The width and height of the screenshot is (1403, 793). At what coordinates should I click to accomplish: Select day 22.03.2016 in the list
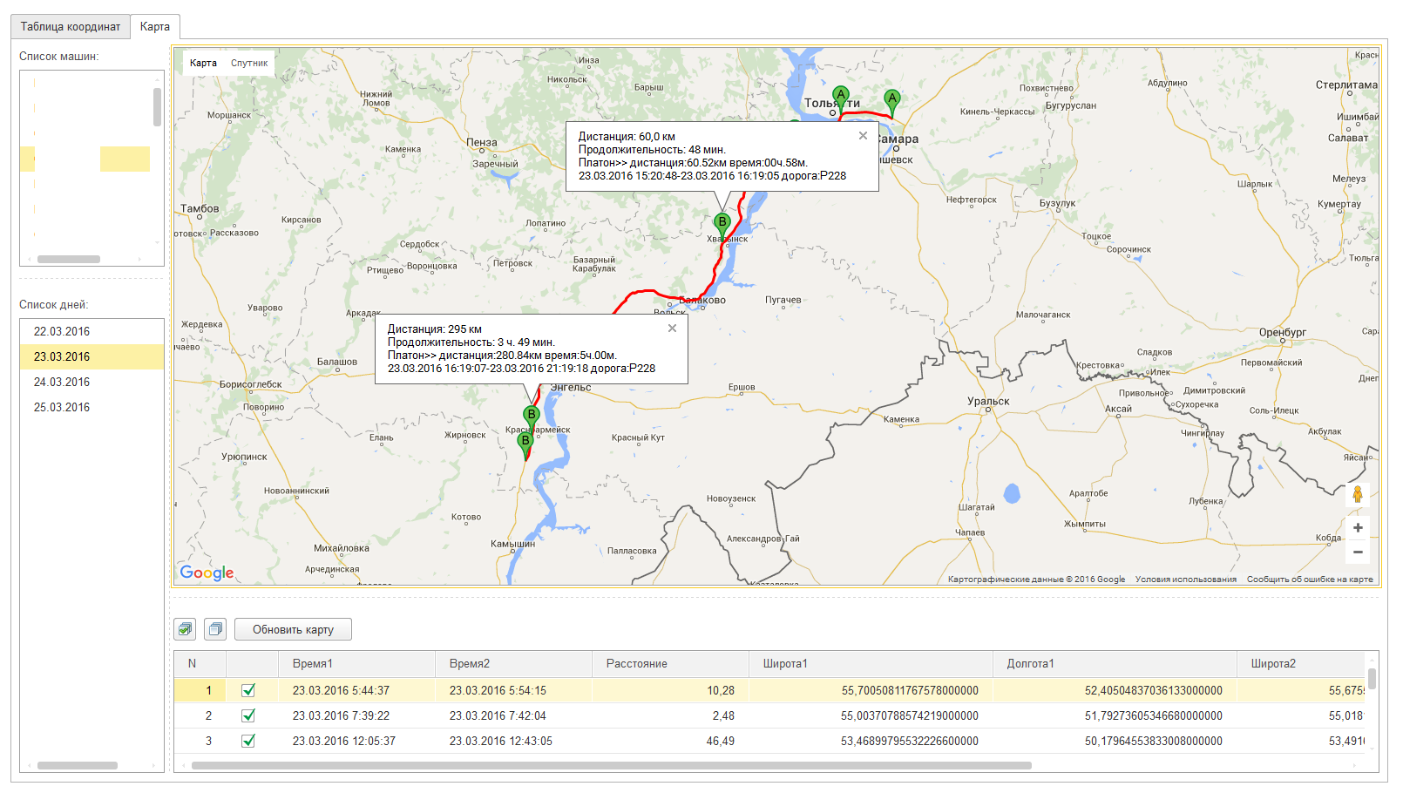tap(91, 331)
